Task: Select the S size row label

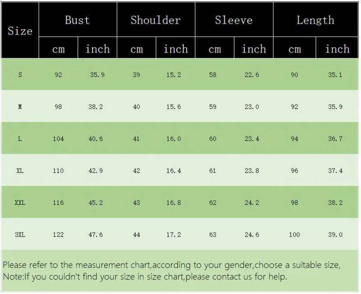Action: [20, 75]
